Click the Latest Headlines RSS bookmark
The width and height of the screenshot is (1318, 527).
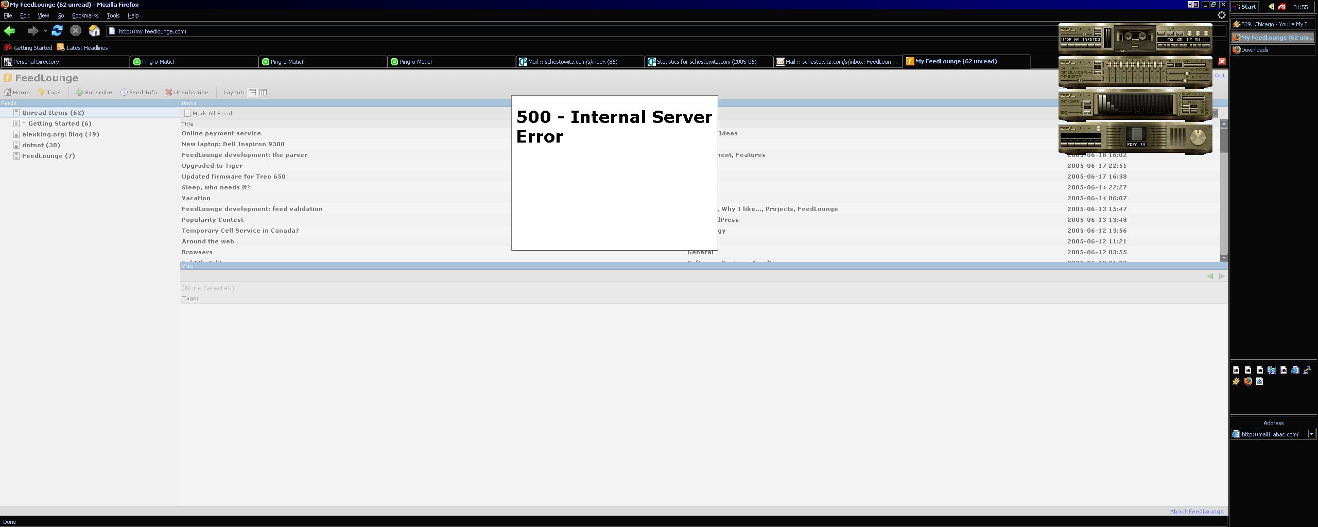point(82,48)
